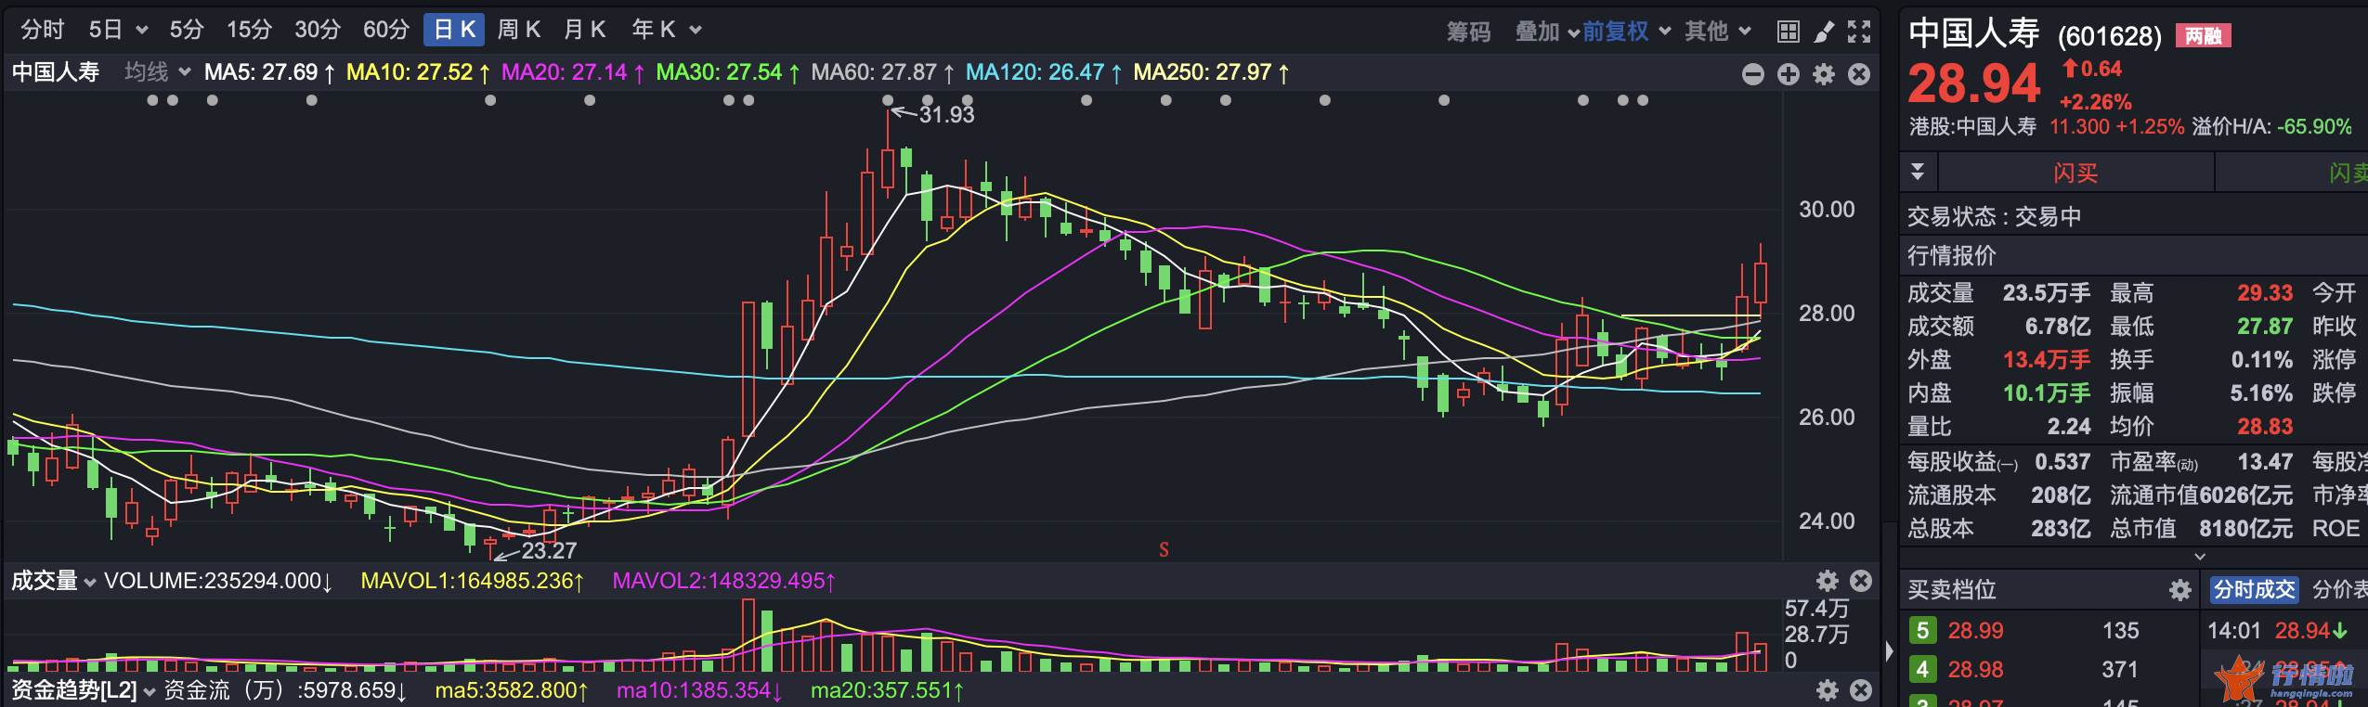Screen dimensions: 2368x707
Task: Switch to 分时 intraday view
Action: 43,30
